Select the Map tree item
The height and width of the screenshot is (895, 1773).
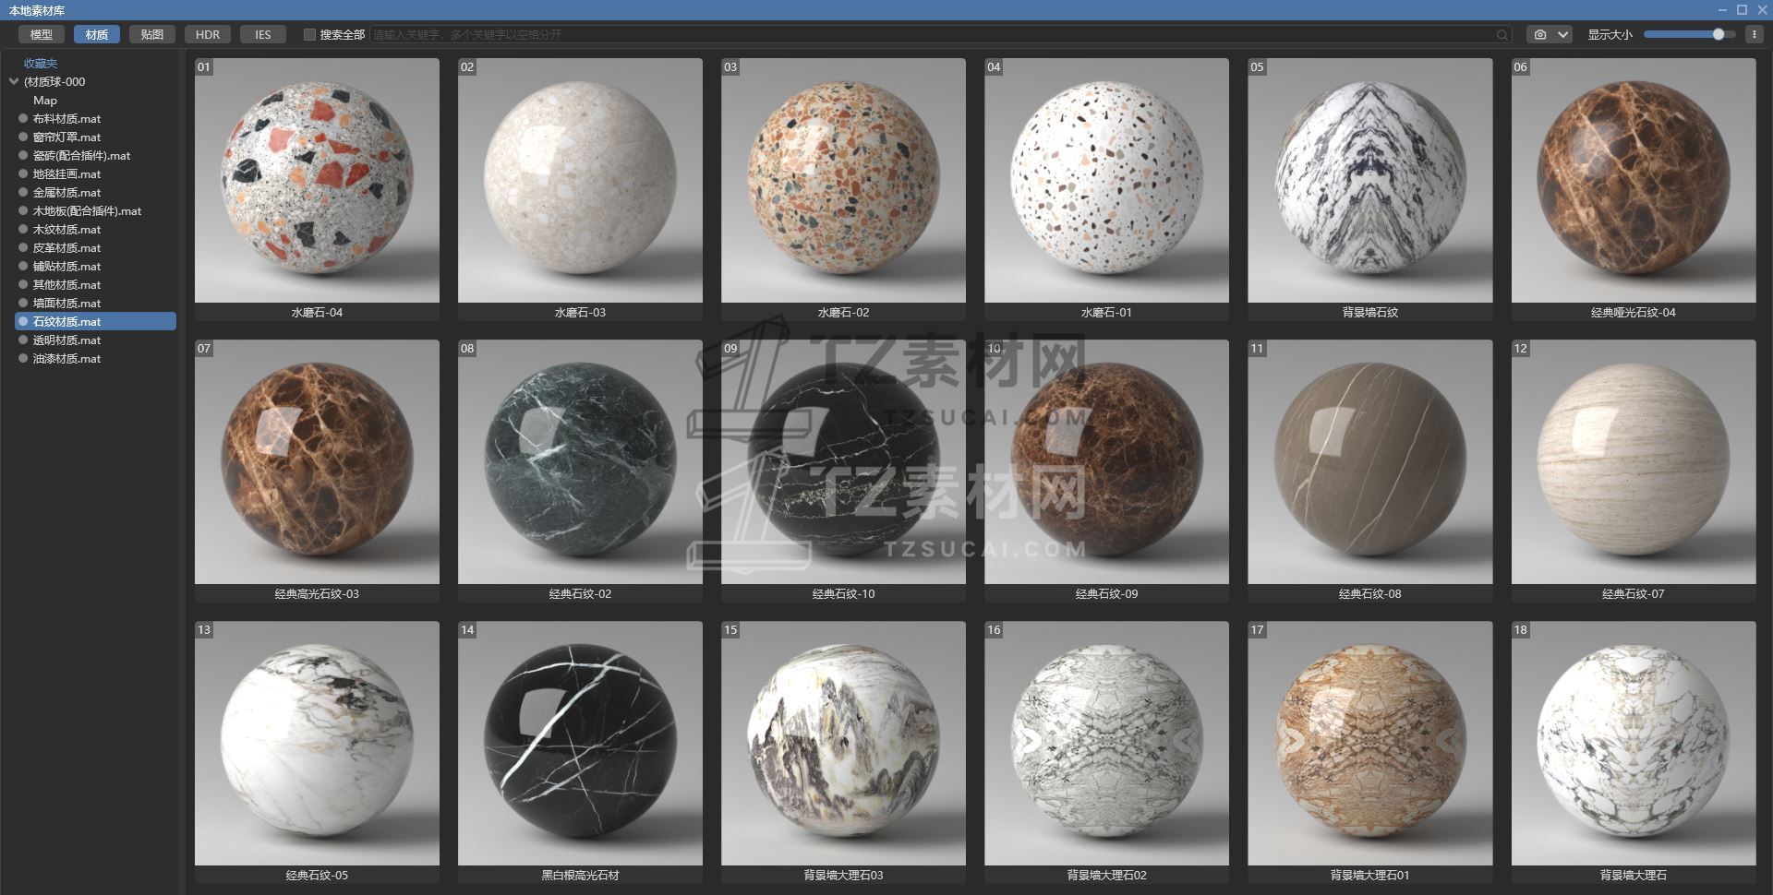(45, 101)
